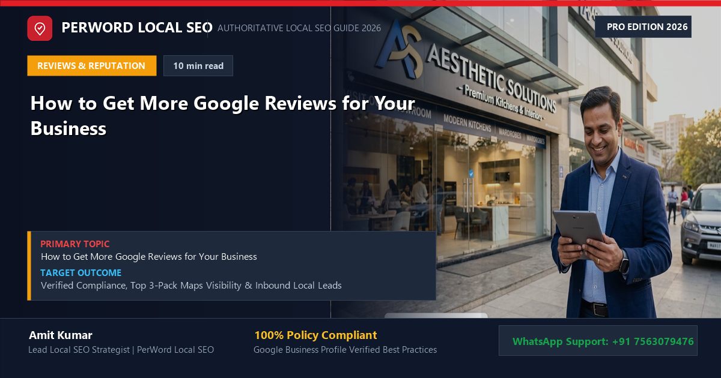This screenshot has width=721, height=378.
Task: Click the MODERN KITCHENS signage in photo
Action: coord(467,123)
